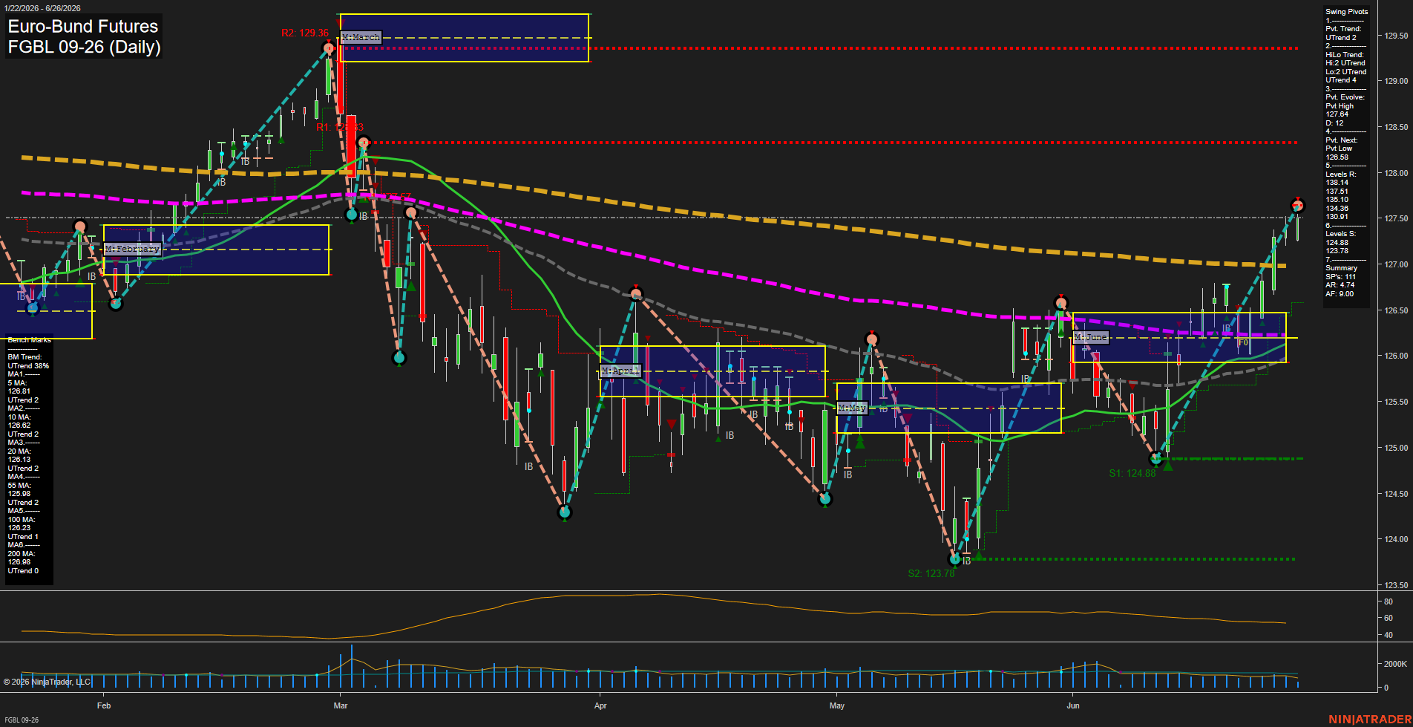Screen dimensions: 1413x727
Task: Select resistance level '138.14'
Action: (1337, 183)
